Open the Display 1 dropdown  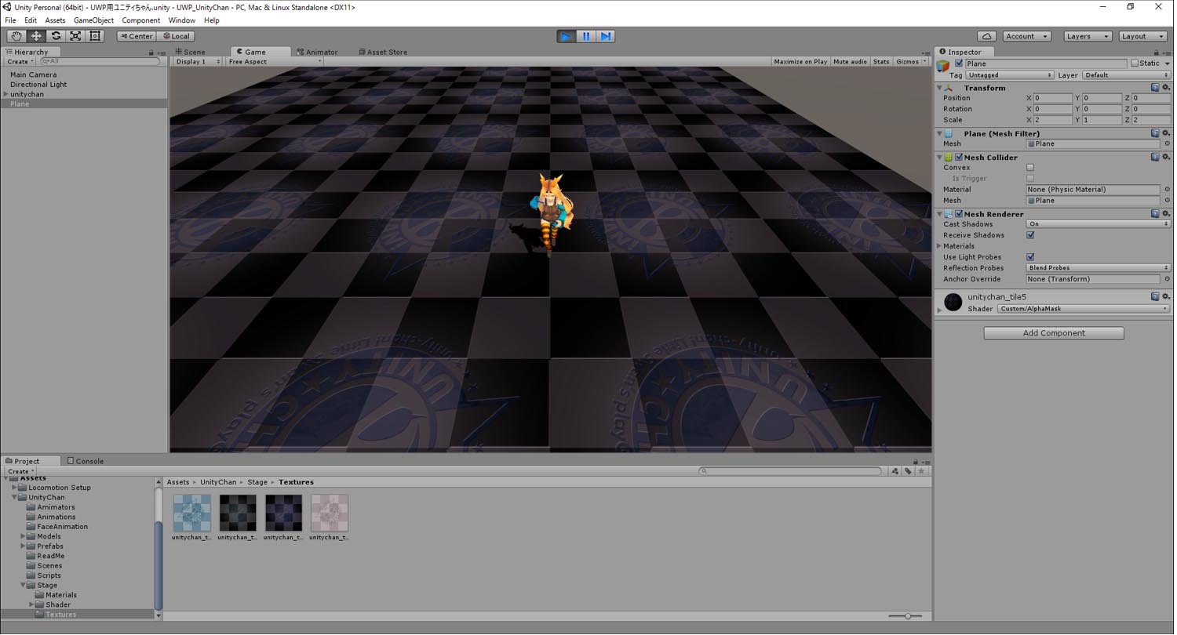point(198,62)
